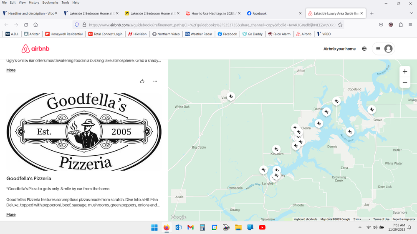Zoom in on the map
Screen dimensions: 417x234
[404, 72]
